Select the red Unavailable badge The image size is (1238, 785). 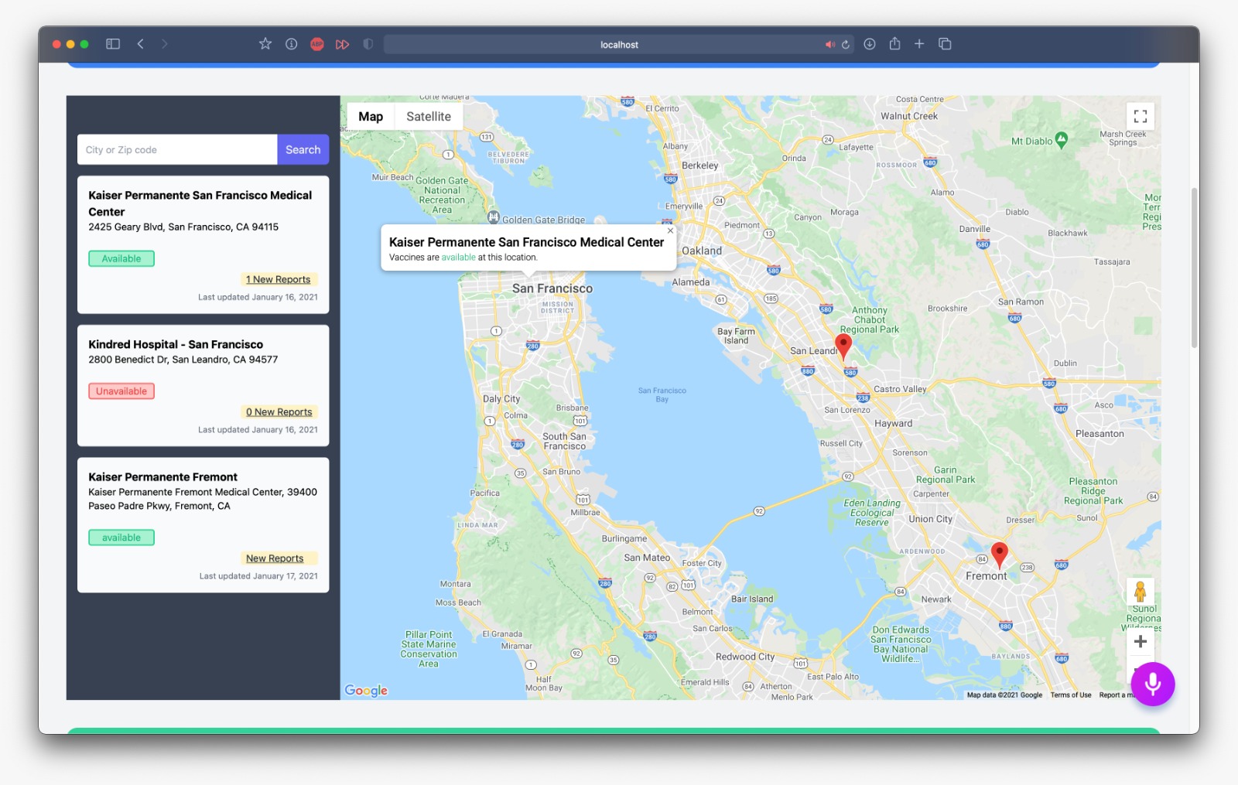tap(121, 391)
